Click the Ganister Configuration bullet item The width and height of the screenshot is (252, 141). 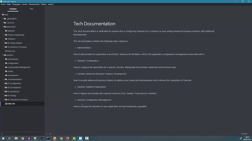88,61
